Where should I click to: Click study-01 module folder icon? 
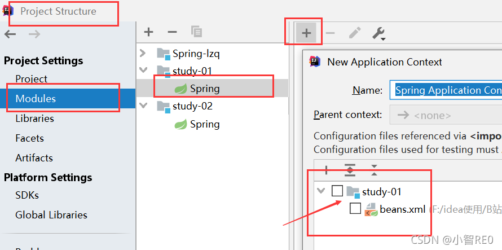(x=163, y=71)
